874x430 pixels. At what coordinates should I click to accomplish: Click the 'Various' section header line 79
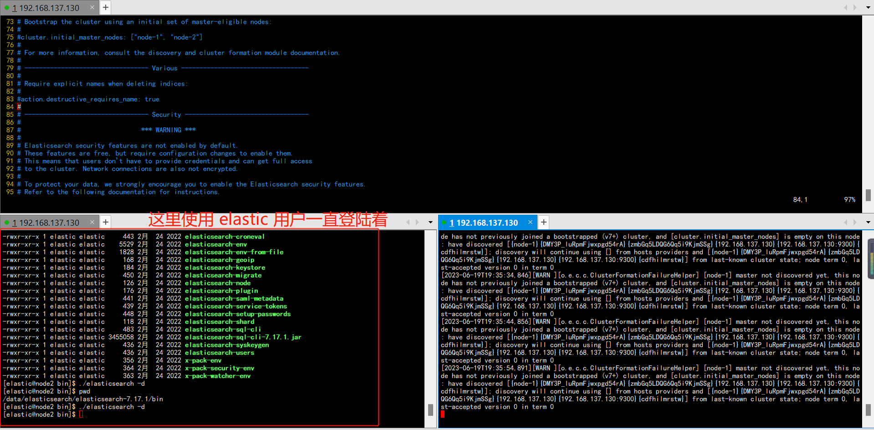point(164,68)
